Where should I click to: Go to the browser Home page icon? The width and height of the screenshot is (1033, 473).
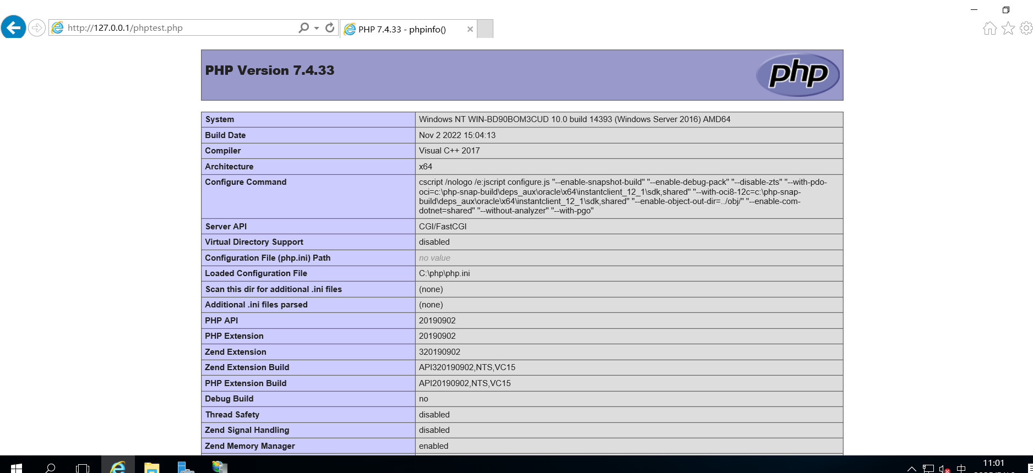click(989, 29)
